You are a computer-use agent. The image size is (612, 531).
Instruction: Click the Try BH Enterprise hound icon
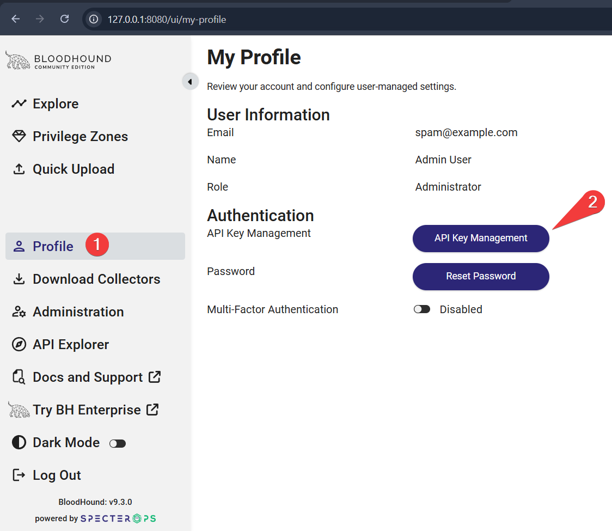[19, 410]
